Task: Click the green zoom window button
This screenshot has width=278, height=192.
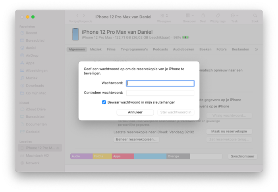Action: (x=33, y=17)
